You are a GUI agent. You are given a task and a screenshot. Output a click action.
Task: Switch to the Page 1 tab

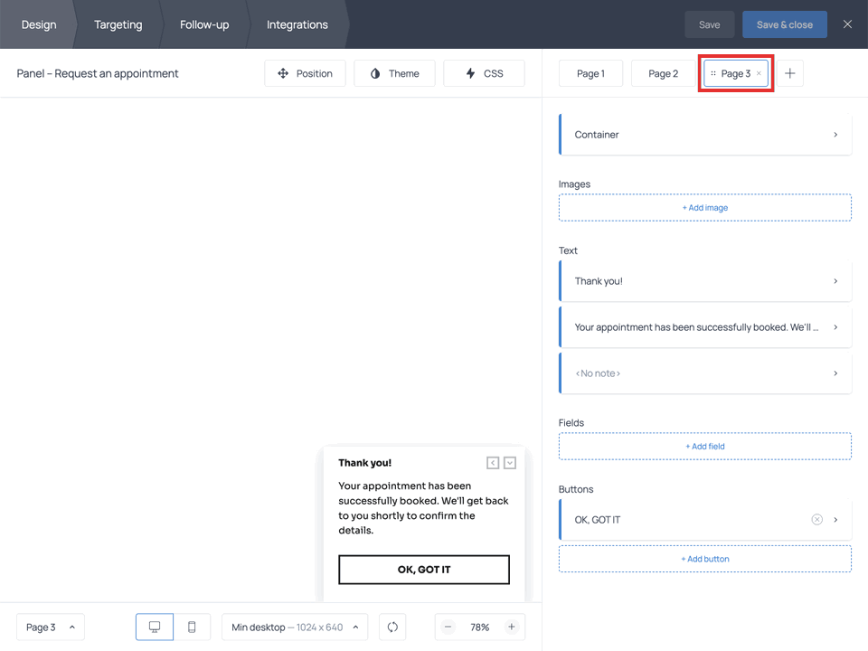click(x=590, y=73)
